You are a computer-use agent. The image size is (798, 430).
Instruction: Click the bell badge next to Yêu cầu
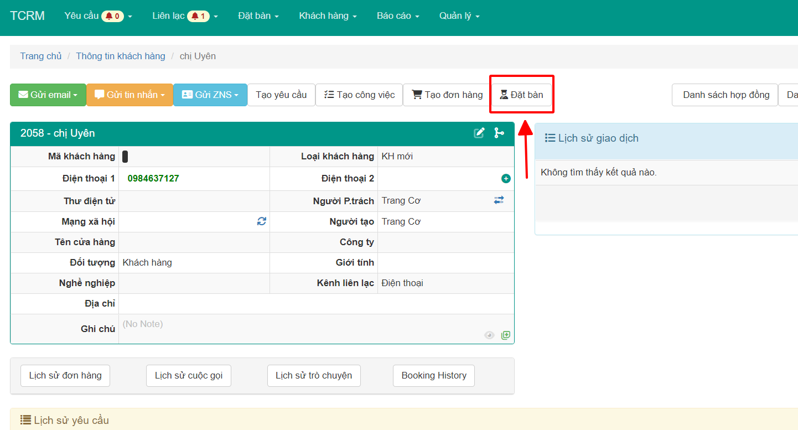(112, 16)
